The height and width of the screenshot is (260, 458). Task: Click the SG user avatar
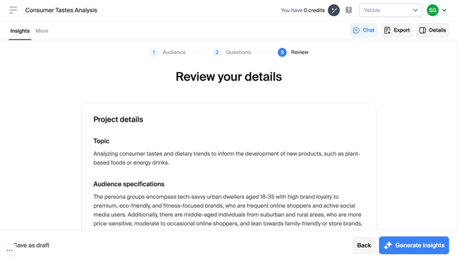coord(432,10)
